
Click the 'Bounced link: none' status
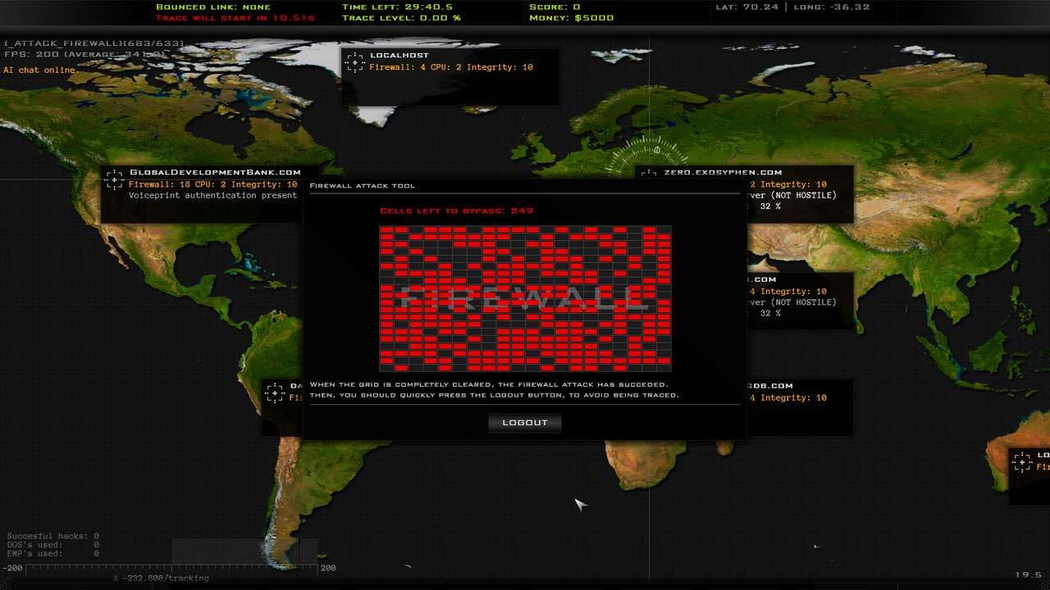(x=213, y=7)
